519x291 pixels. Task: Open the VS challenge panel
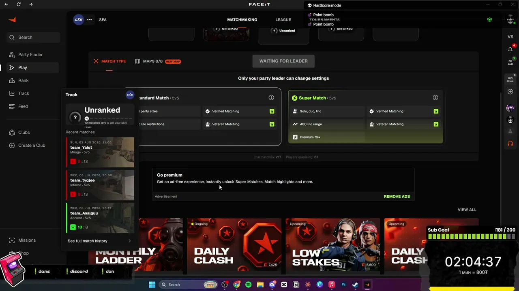[x=510, y=36]
